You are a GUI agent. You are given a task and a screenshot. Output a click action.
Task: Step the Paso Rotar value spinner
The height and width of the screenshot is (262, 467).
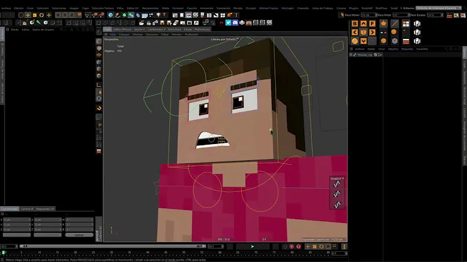(x=409, y=15)
